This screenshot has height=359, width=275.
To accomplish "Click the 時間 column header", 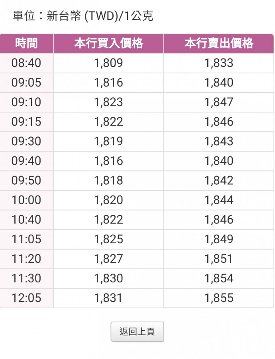I will 26,43.
